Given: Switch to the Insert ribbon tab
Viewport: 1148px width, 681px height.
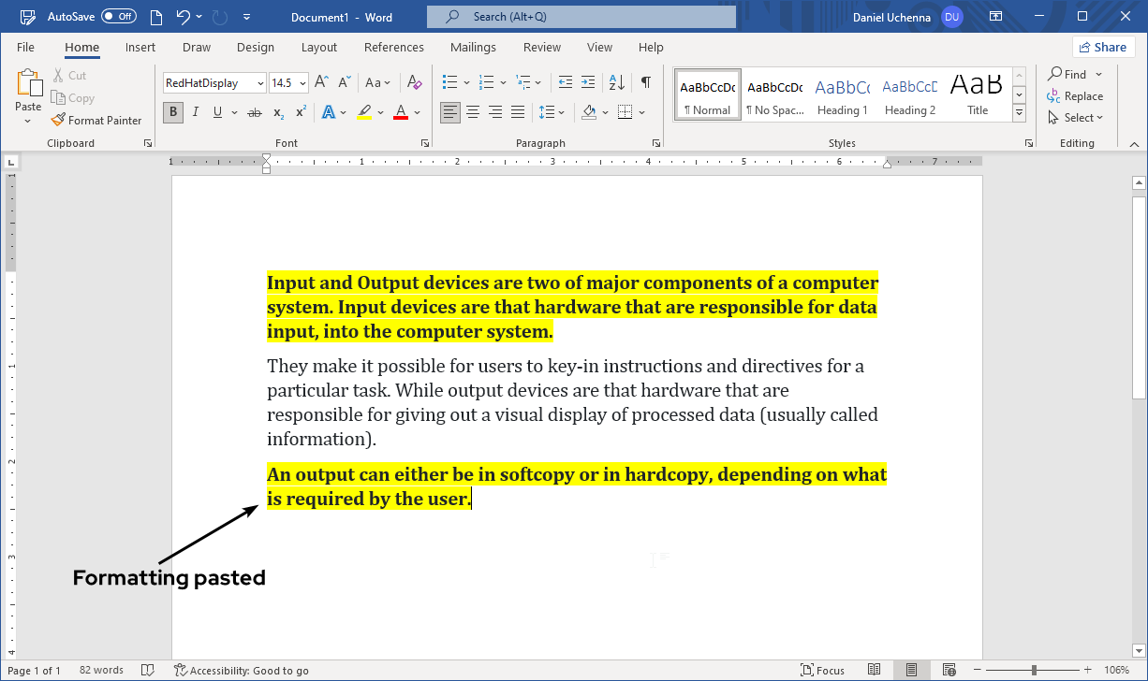Looking at the screenshot, I should (140, 47).
